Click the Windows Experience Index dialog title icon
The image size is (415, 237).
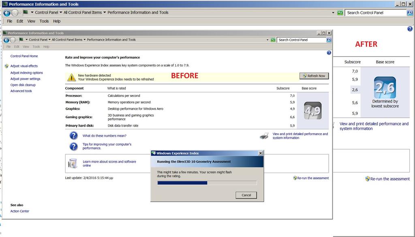[x=154, y=153]
